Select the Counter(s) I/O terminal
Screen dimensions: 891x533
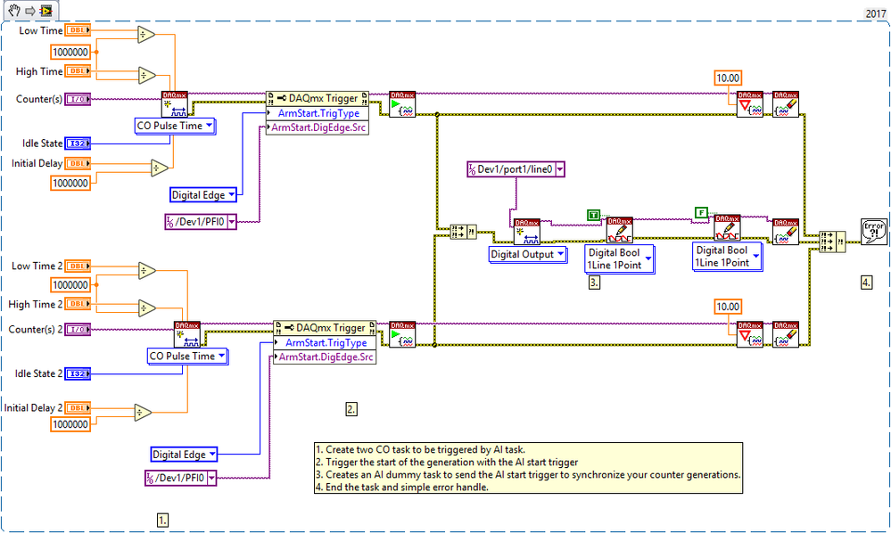(78, 99)
